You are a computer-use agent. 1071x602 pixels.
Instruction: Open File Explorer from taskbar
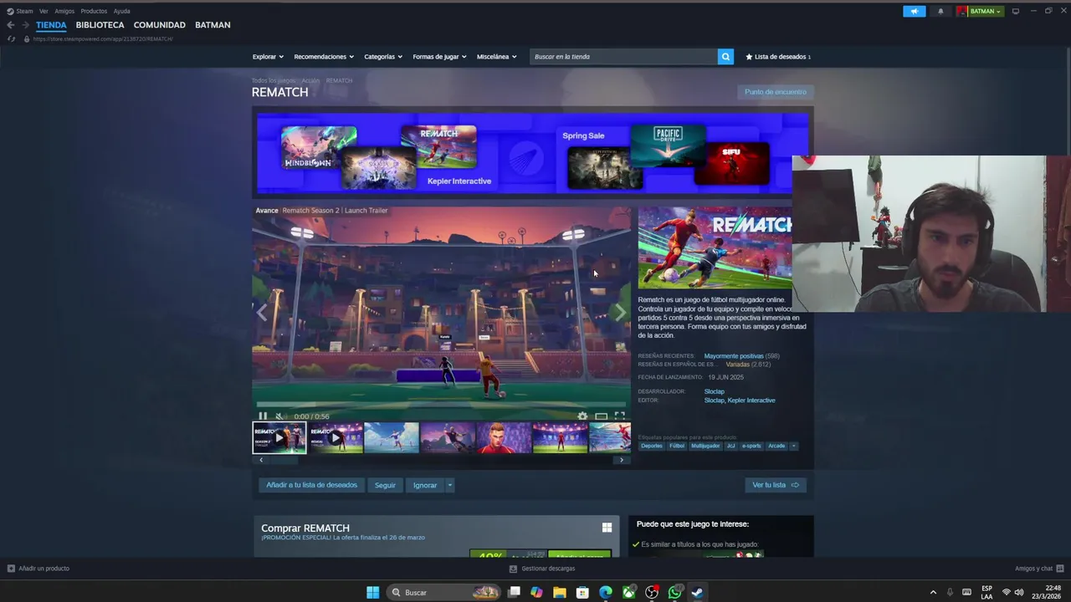tap(559, 592)
